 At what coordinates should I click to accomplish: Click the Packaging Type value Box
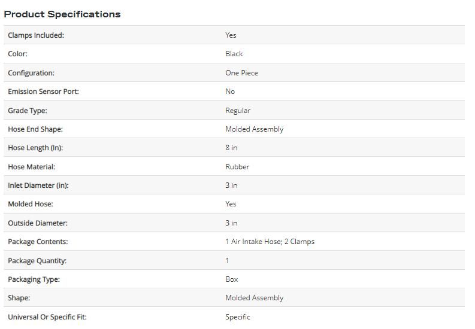231,279
